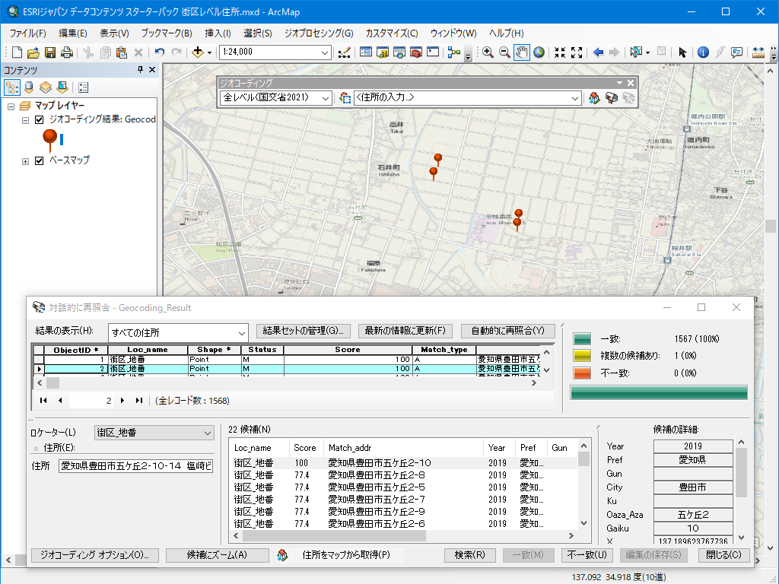Toggle ベースマップ layer visibility checkbox

tap(40, 161)
